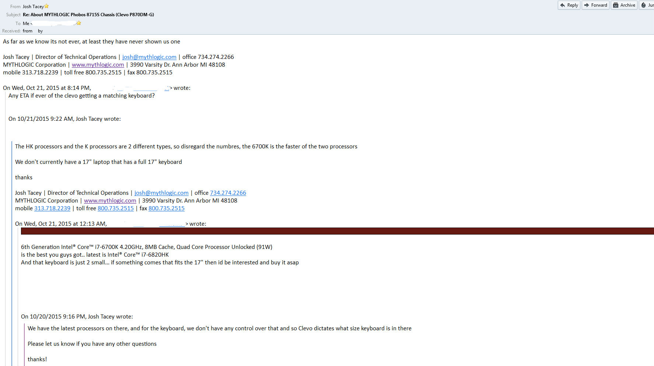Mark the message as Junk
Screen dimensions: 654x366
(647, 5)
